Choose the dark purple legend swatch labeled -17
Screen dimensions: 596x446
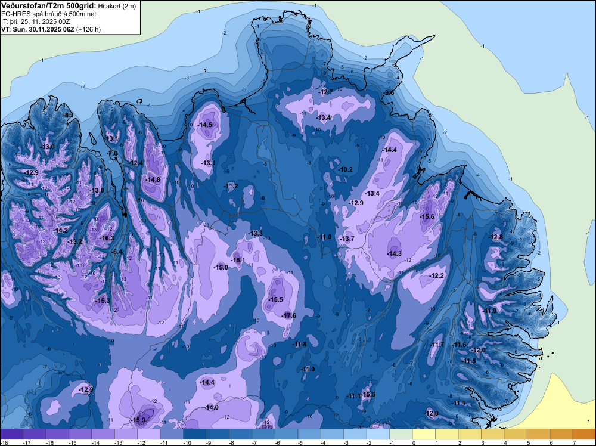pyautogui.click(x=35, y=434)
